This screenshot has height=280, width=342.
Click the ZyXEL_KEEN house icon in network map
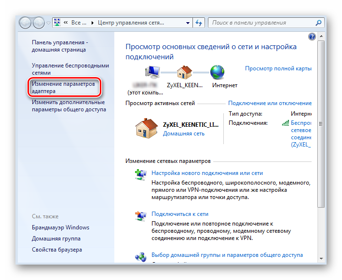pyautogui.click(x=185, y=72)
